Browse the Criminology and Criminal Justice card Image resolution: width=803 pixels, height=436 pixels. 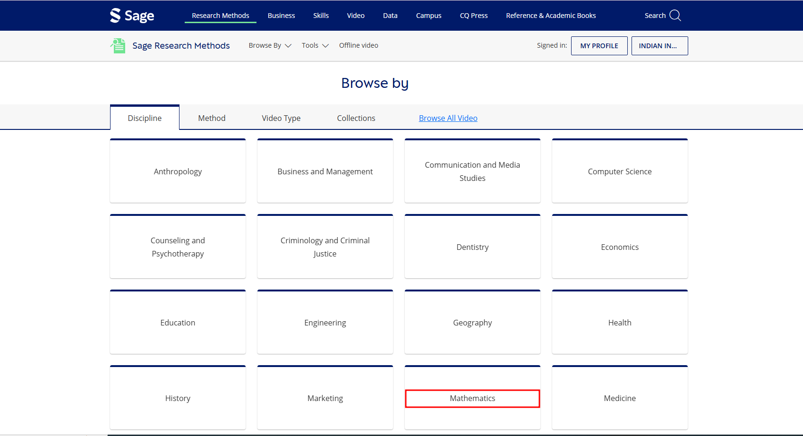point(325,247)
